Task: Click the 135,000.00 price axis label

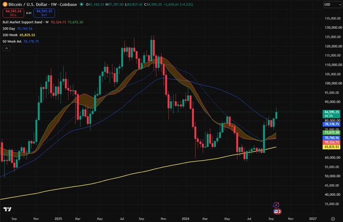Action: (x=333, y=18)
